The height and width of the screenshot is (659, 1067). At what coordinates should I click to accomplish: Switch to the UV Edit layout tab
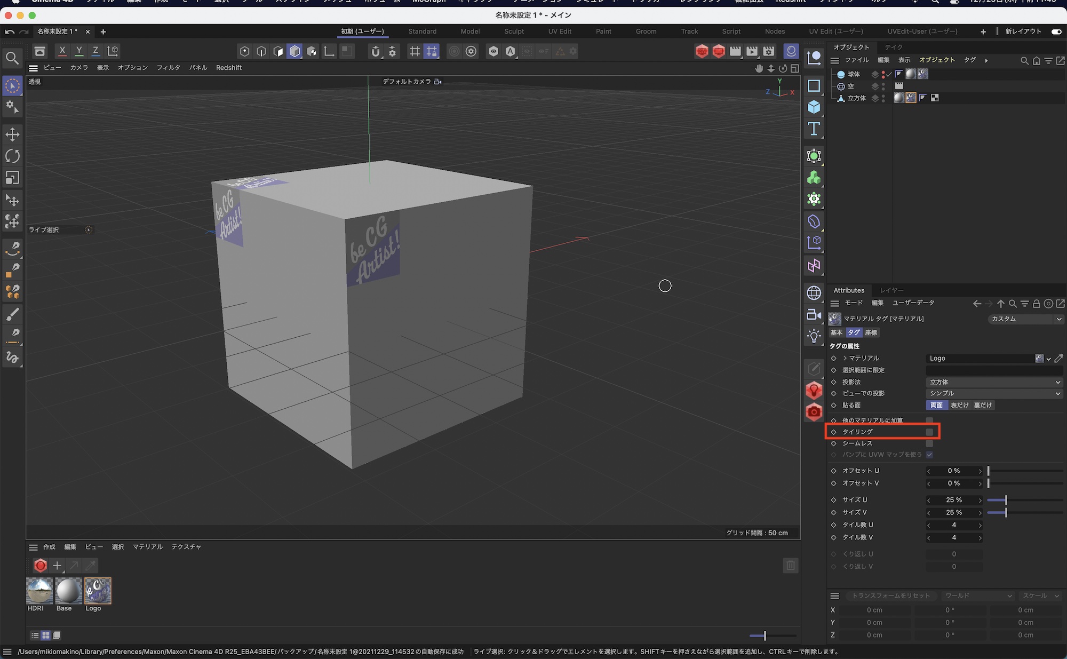(560, 31)
